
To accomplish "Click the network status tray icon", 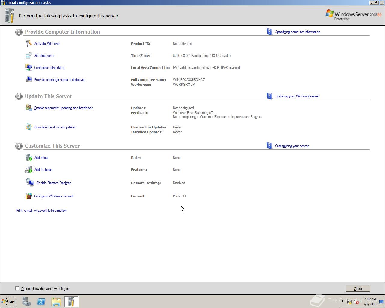I will (x=349, y=302).
